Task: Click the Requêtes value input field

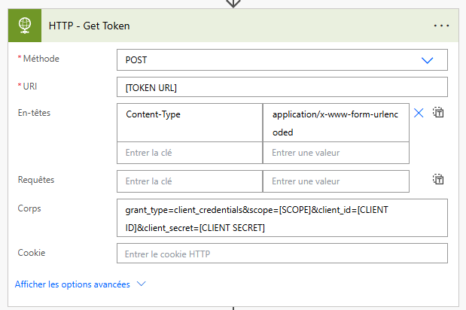Action: coord(336,181)
